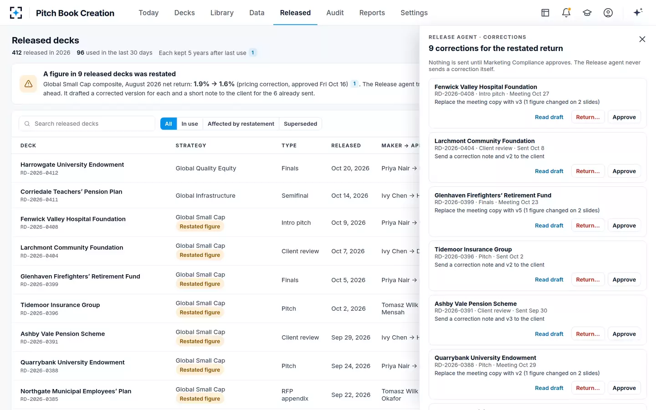Open citation badge next to retention policy
656x410 pixels.
(x=253, y=53)
